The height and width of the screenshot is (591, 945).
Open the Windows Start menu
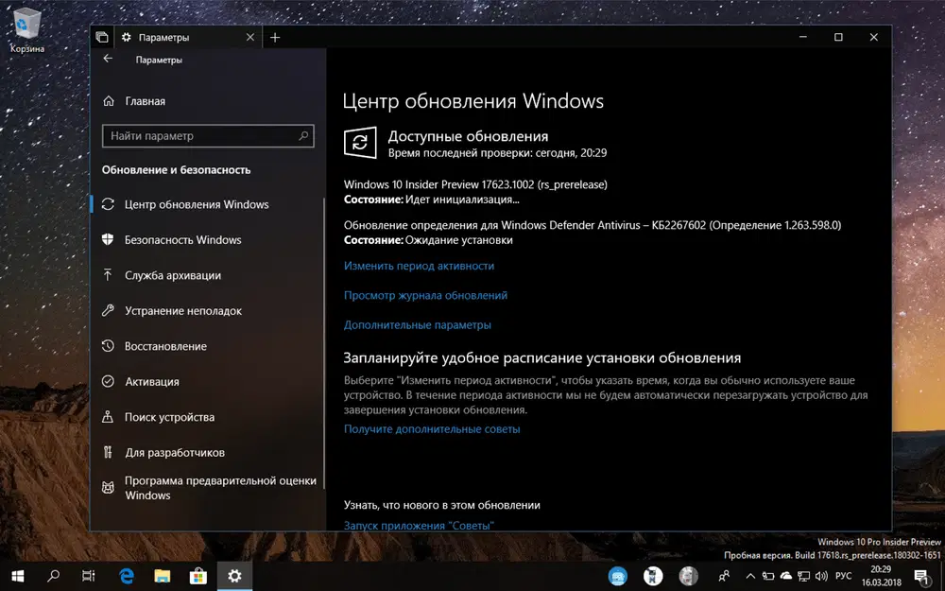coord(17,576)
